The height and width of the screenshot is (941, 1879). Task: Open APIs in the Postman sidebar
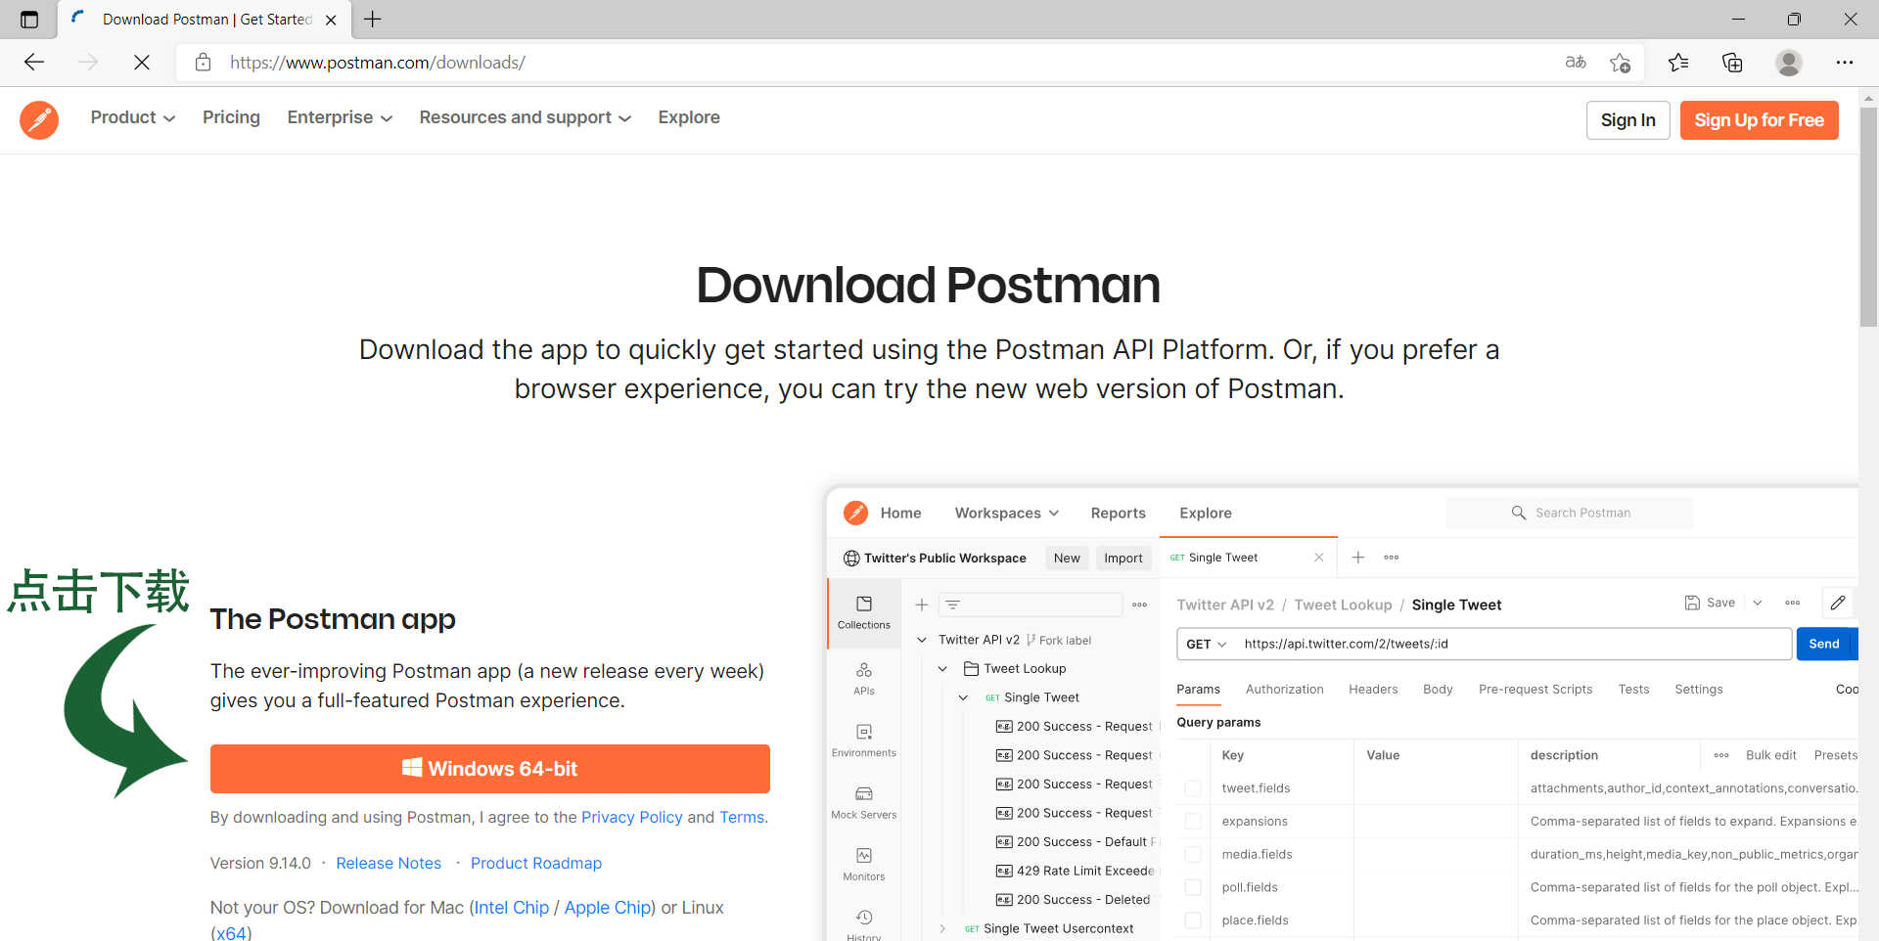click(864, 678)
